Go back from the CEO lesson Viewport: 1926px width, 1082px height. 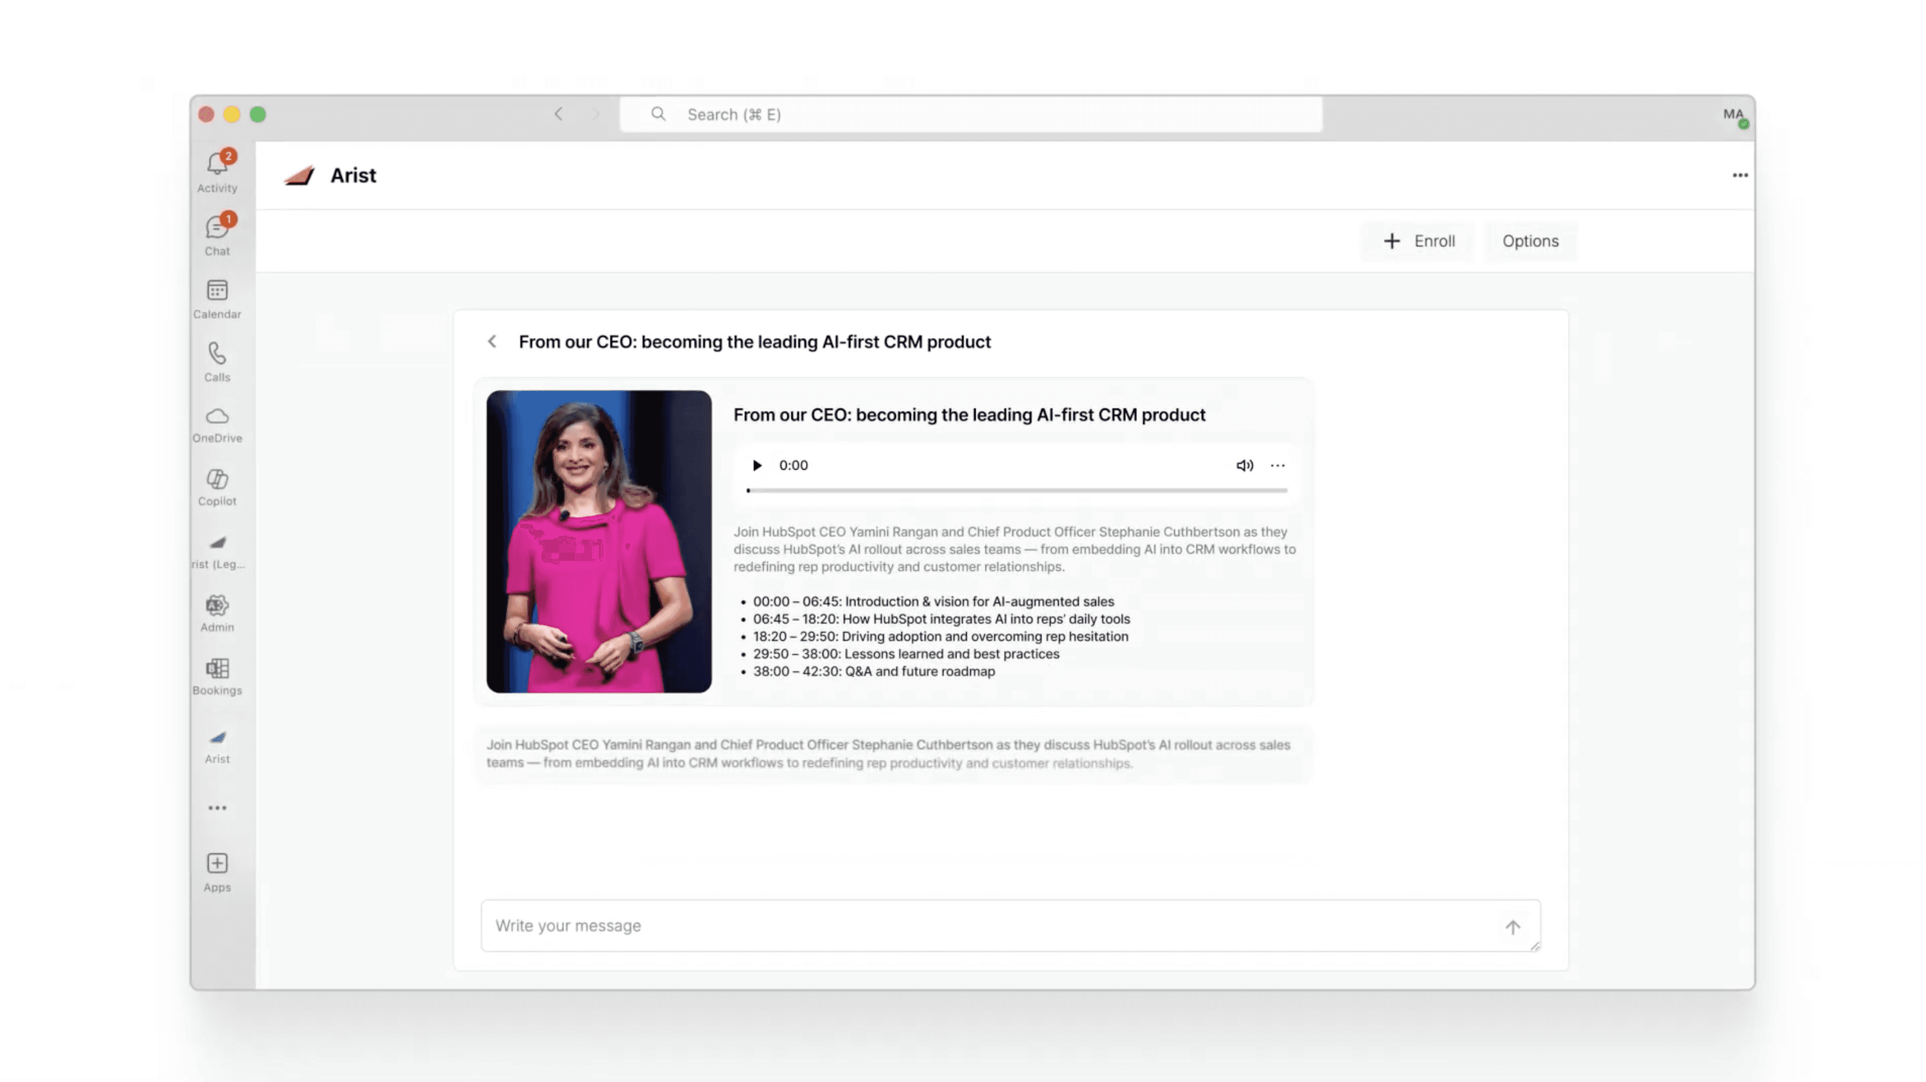tap(492, 342)
